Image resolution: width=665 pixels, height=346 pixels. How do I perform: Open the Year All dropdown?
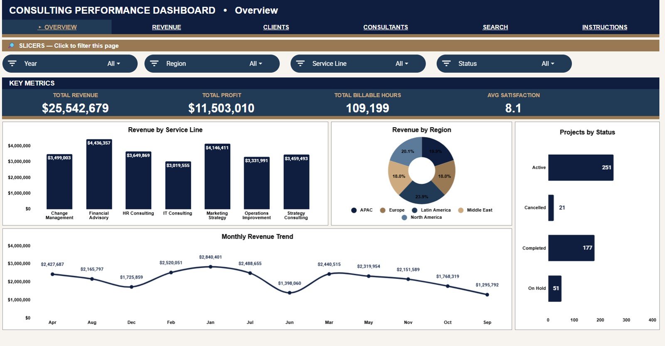pos(113,64)
